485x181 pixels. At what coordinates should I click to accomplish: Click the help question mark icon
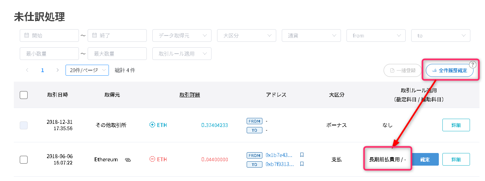tap(472, 65)
